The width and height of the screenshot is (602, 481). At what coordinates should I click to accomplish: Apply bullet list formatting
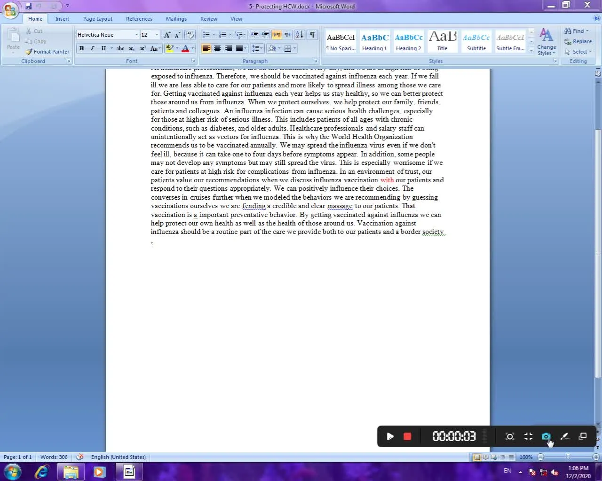[x=206, y=35]
